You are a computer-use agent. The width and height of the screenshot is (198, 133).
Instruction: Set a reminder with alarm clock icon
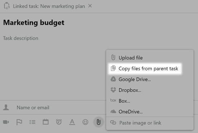pos(59,122)
